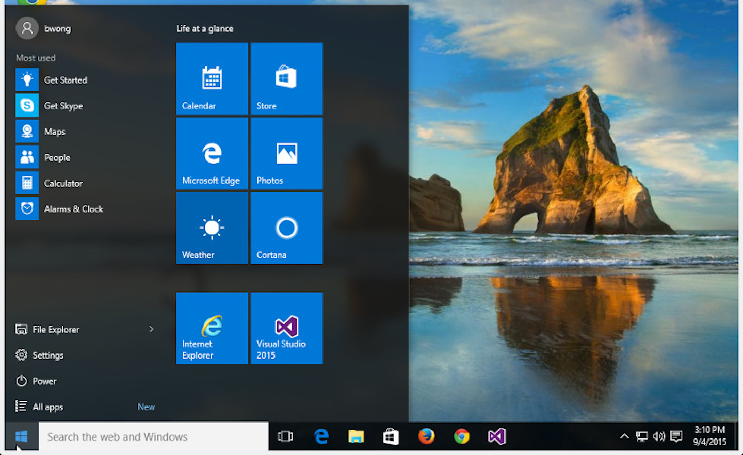Launch Internet Explorer from its tile

(x=212, y=328)
